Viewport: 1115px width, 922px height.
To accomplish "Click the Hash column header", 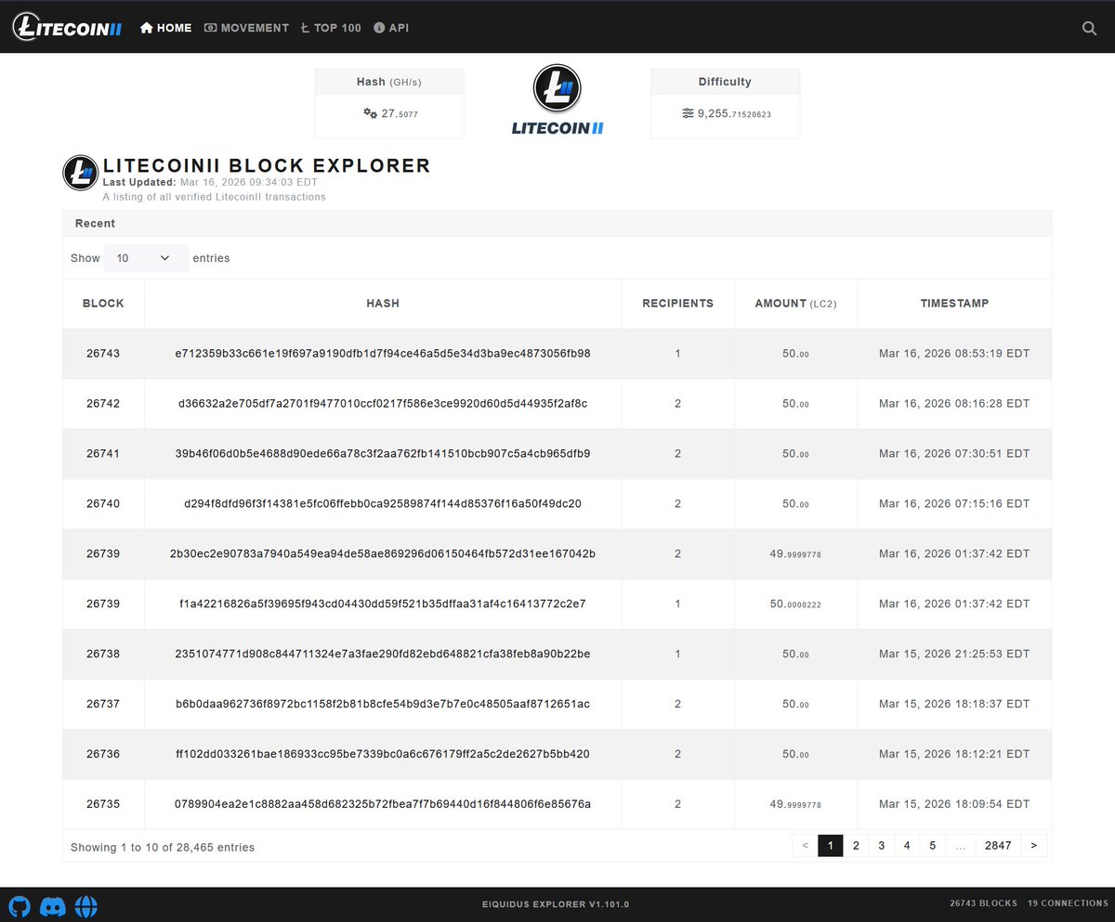I will (x=383, y=304).
